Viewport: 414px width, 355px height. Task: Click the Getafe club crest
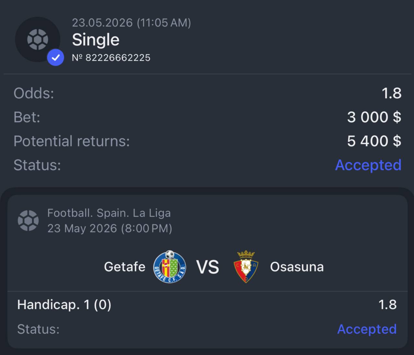click(169, 267)
